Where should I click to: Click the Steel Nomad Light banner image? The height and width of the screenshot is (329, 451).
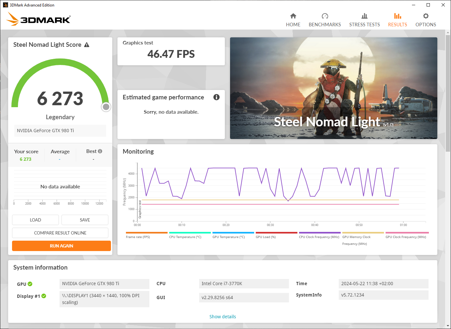pyautogui.click(x=334, y=88)
